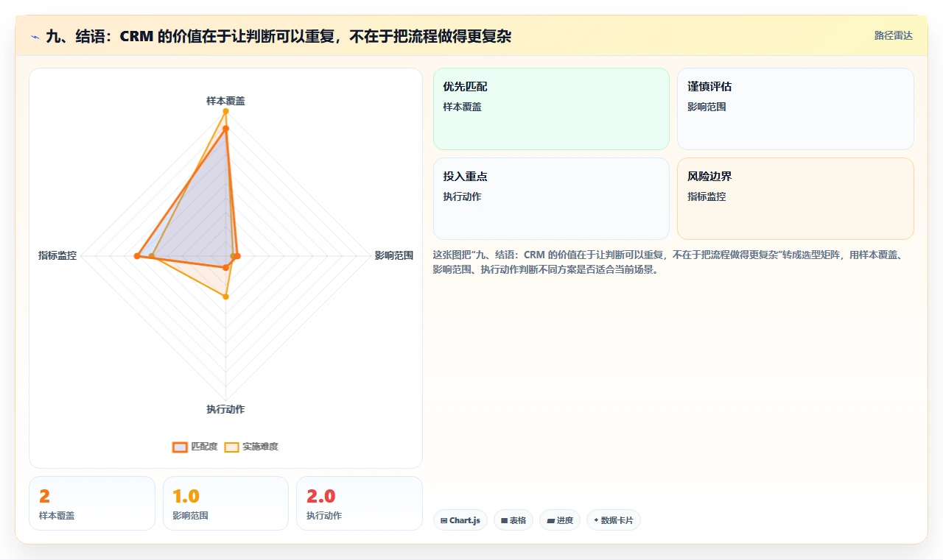Click the 样本覆盖 radar axis label
Viewport: 943px width, 560px height.
[x=225, y=101]
